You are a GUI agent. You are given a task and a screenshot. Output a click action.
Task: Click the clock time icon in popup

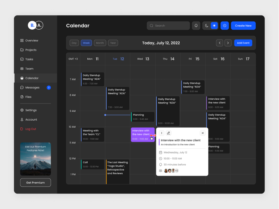(160, 158)
